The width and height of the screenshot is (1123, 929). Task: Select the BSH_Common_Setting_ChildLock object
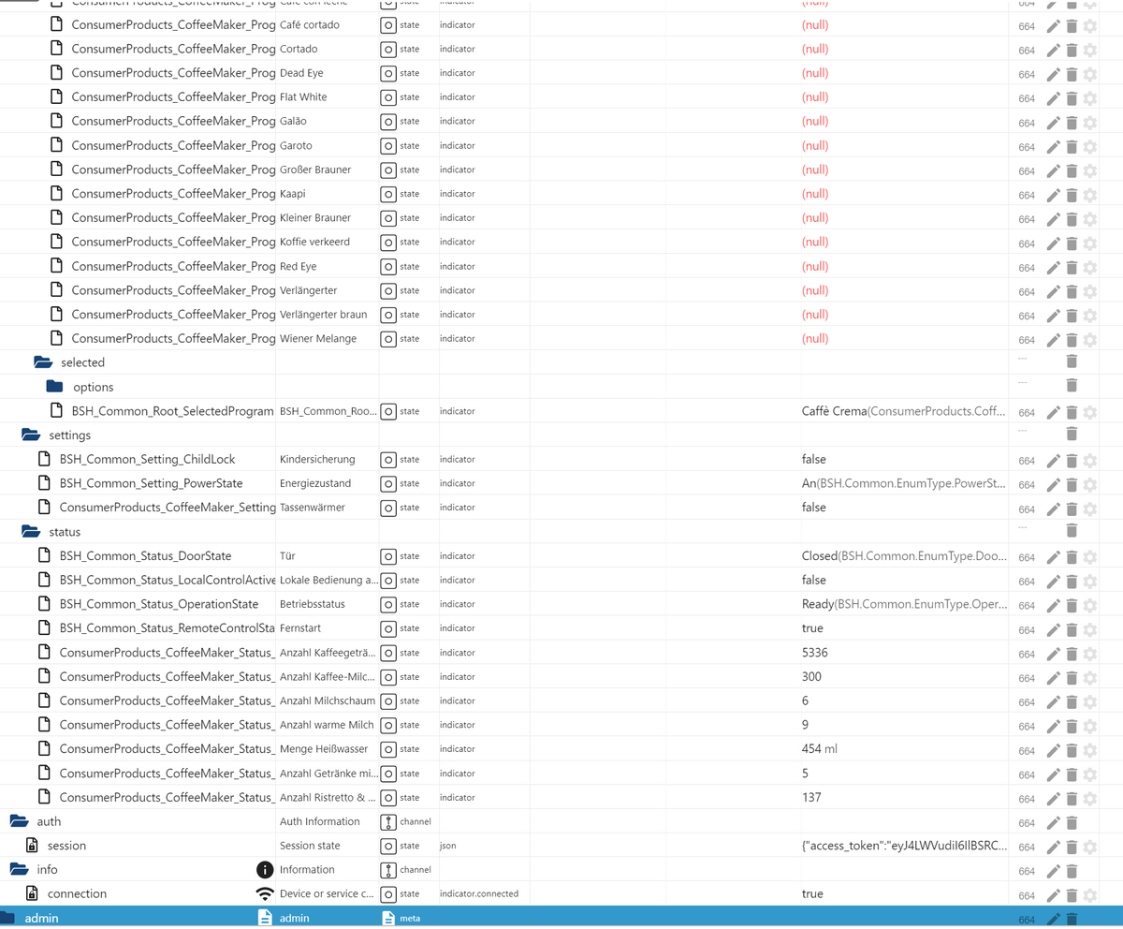(x=147, y=459)
